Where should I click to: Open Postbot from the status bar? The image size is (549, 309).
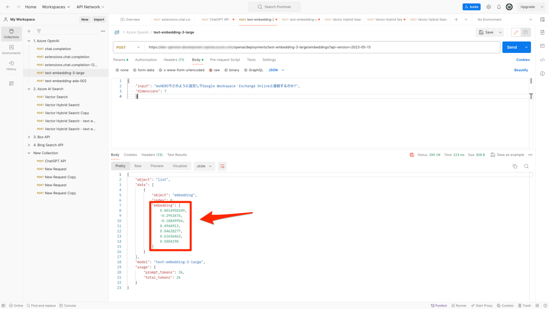[439, 305]
